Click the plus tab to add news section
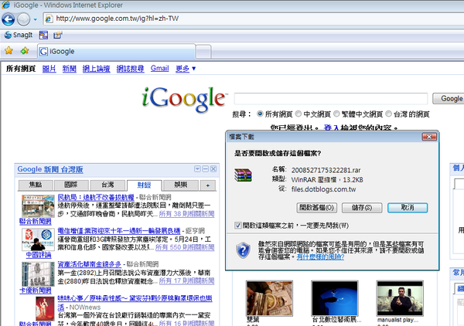Viewport: 464px width, 326px height. tap(208, 185)
